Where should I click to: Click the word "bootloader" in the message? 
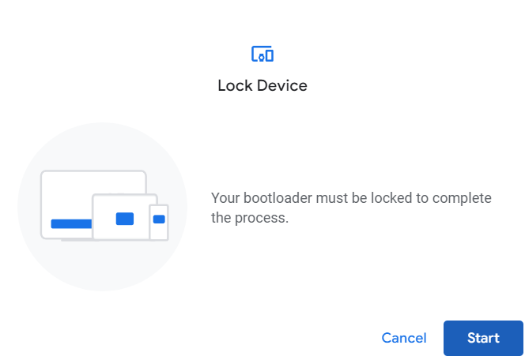point(276,197)
